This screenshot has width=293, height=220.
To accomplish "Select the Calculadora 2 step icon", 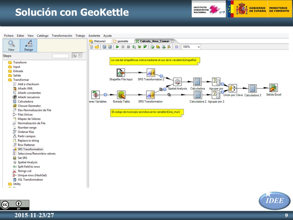I will (198, 95).
